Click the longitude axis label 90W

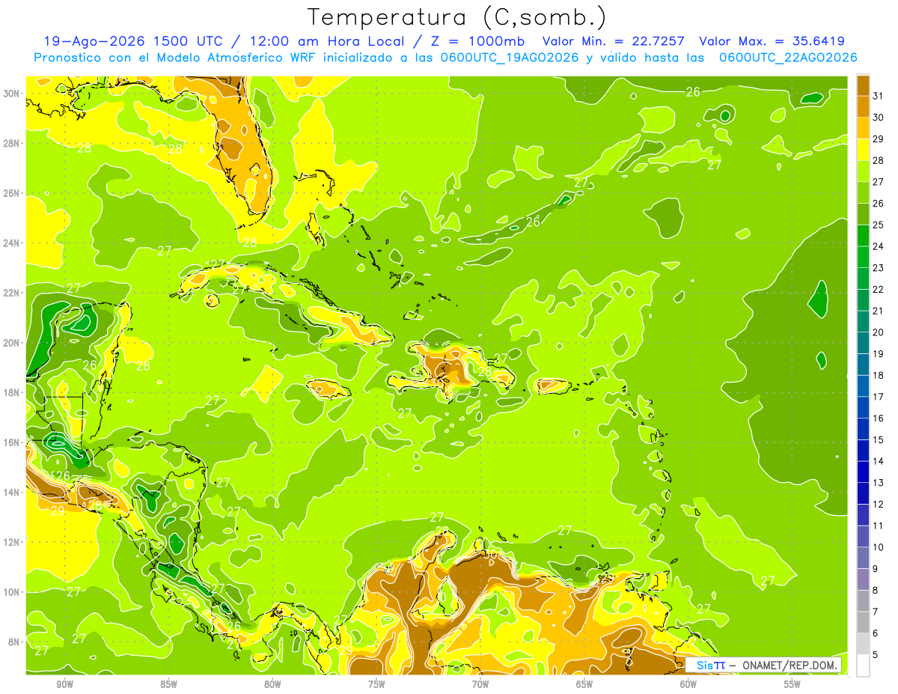pos(64,684)
